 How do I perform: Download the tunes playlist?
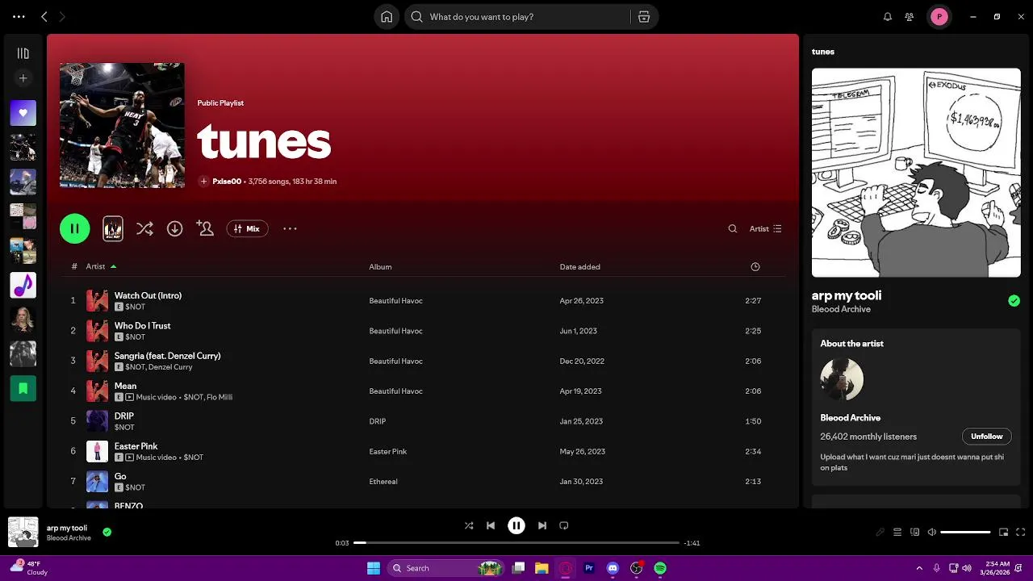174,229
